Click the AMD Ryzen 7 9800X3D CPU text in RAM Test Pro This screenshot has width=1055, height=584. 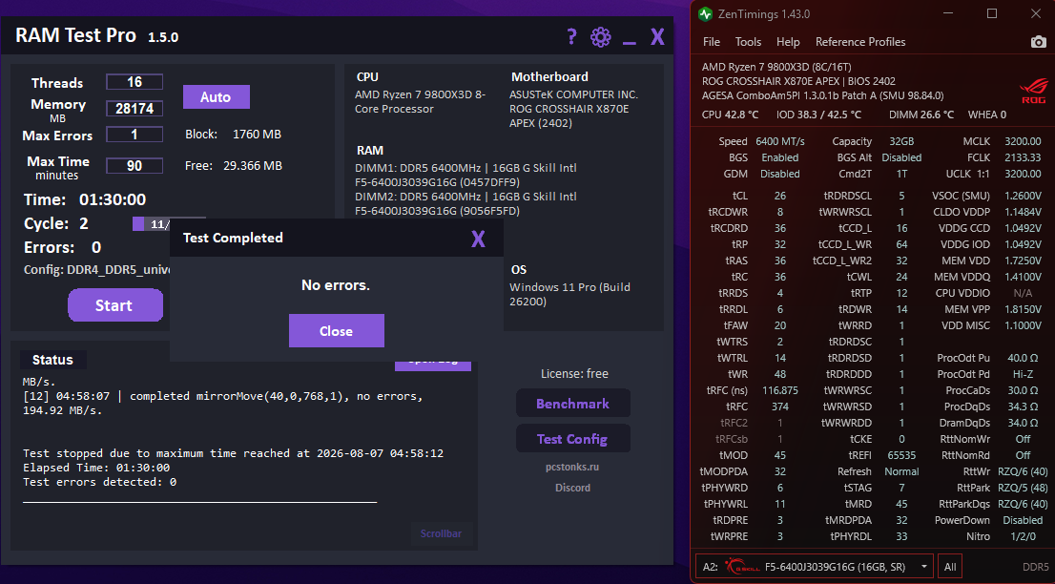pyautogui.click(x=420, y=101)
